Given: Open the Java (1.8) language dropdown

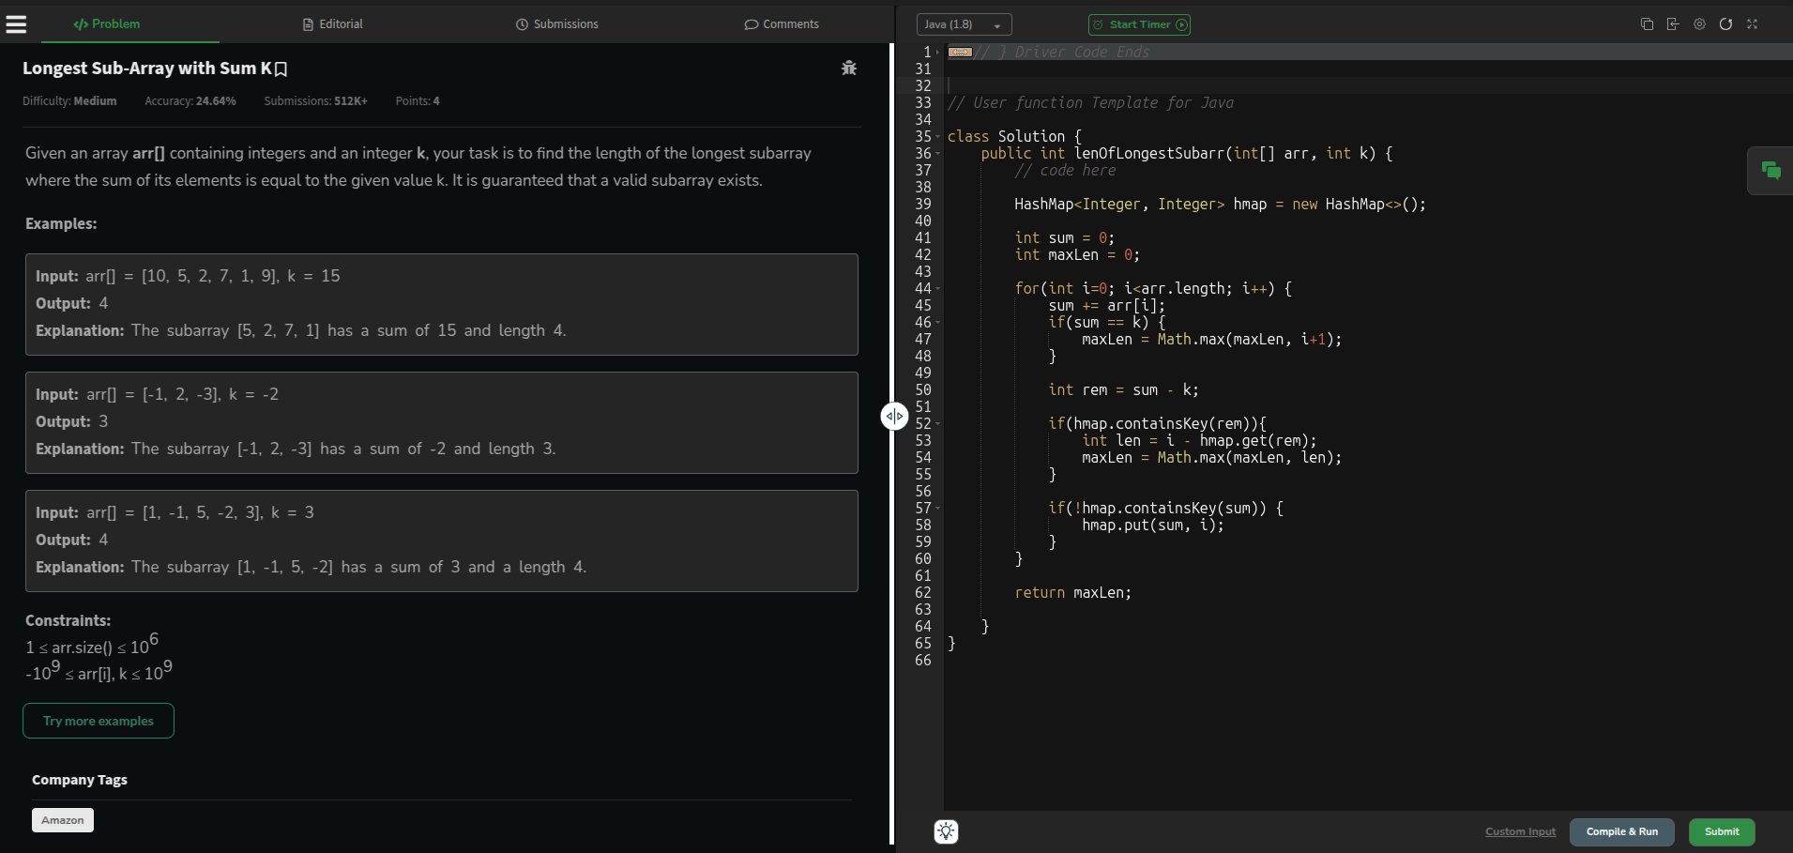Looking at the screenshot, I should [964, 24].
